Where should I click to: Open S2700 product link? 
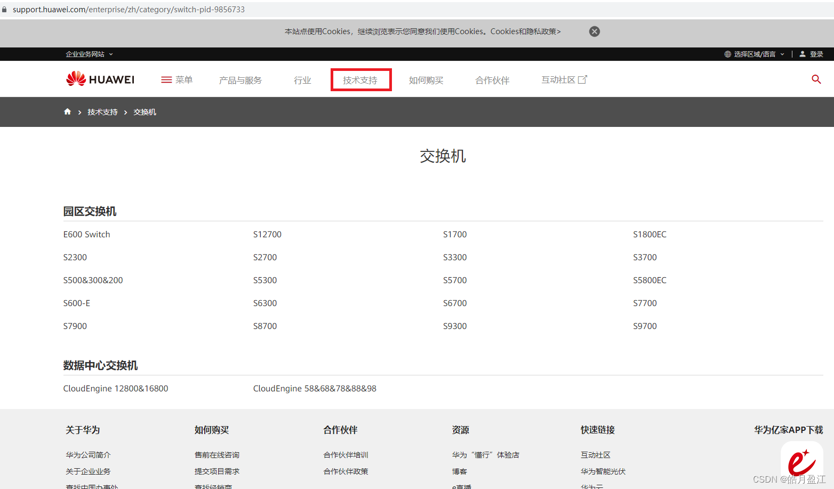tap(265, 257)
